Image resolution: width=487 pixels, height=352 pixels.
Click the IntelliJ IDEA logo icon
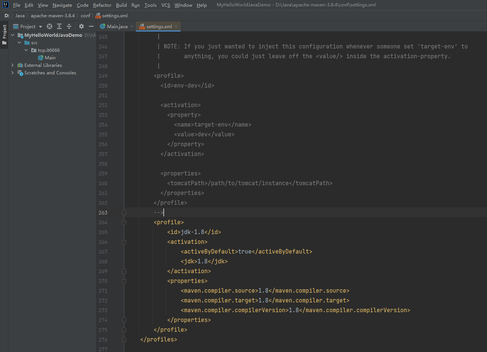pos(5,5)
